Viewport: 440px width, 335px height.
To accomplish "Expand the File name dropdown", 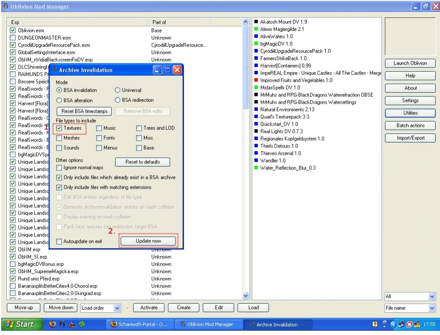I will 432,308.
